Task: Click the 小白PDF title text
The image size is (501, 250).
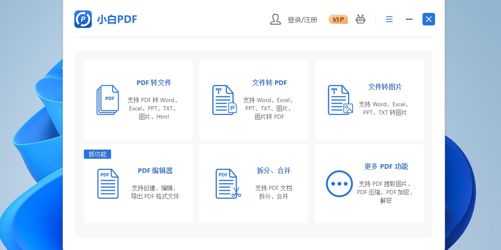Action: 117,19
